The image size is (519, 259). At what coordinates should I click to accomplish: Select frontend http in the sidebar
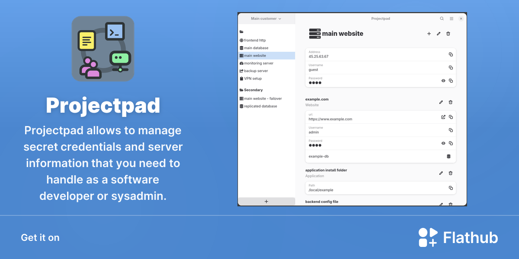266,40
